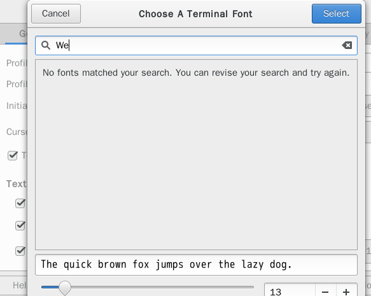This screenshot has height=296, width=371.
Task: Toggle the checkbox beside the "T" label
Action: [13, 155]
